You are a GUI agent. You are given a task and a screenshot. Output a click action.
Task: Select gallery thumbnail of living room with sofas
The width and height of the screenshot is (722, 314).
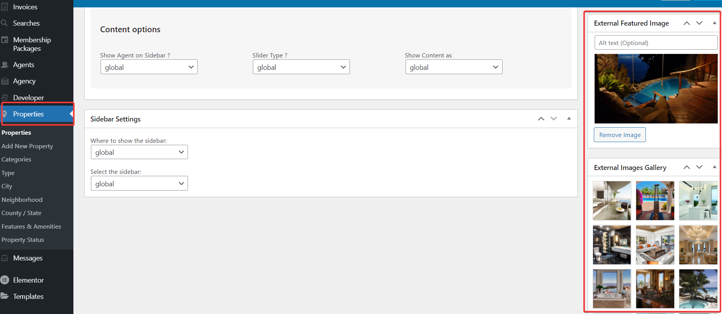tap(655, 245)
